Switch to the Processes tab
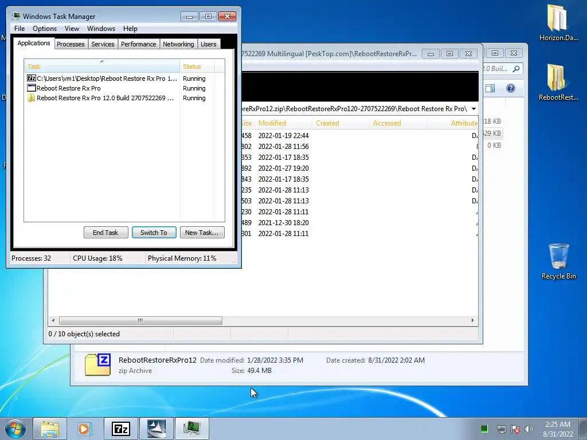 click(x=71, y=44)
